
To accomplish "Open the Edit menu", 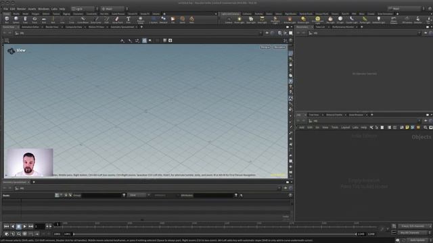I will (x=12, y=9).
